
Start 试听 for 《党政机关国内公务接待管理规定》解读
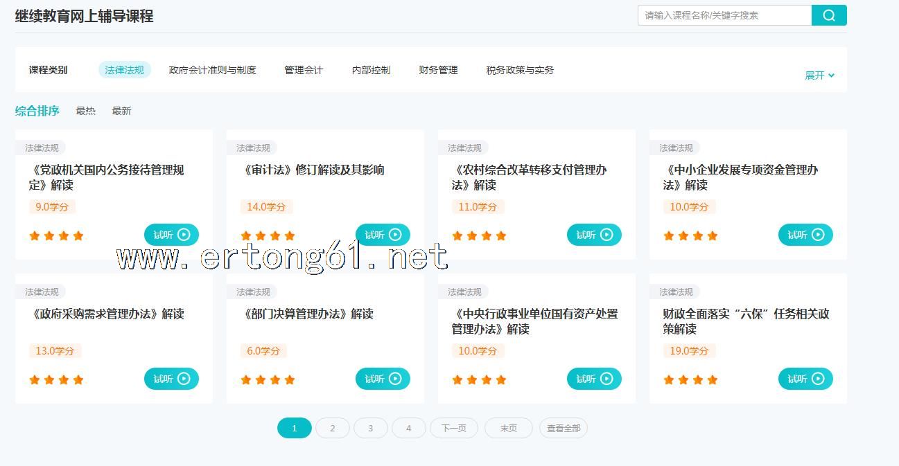[x=171, y=235]
